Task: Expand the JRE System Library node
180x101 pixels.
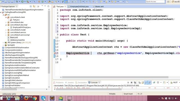Action: point(3,42)
